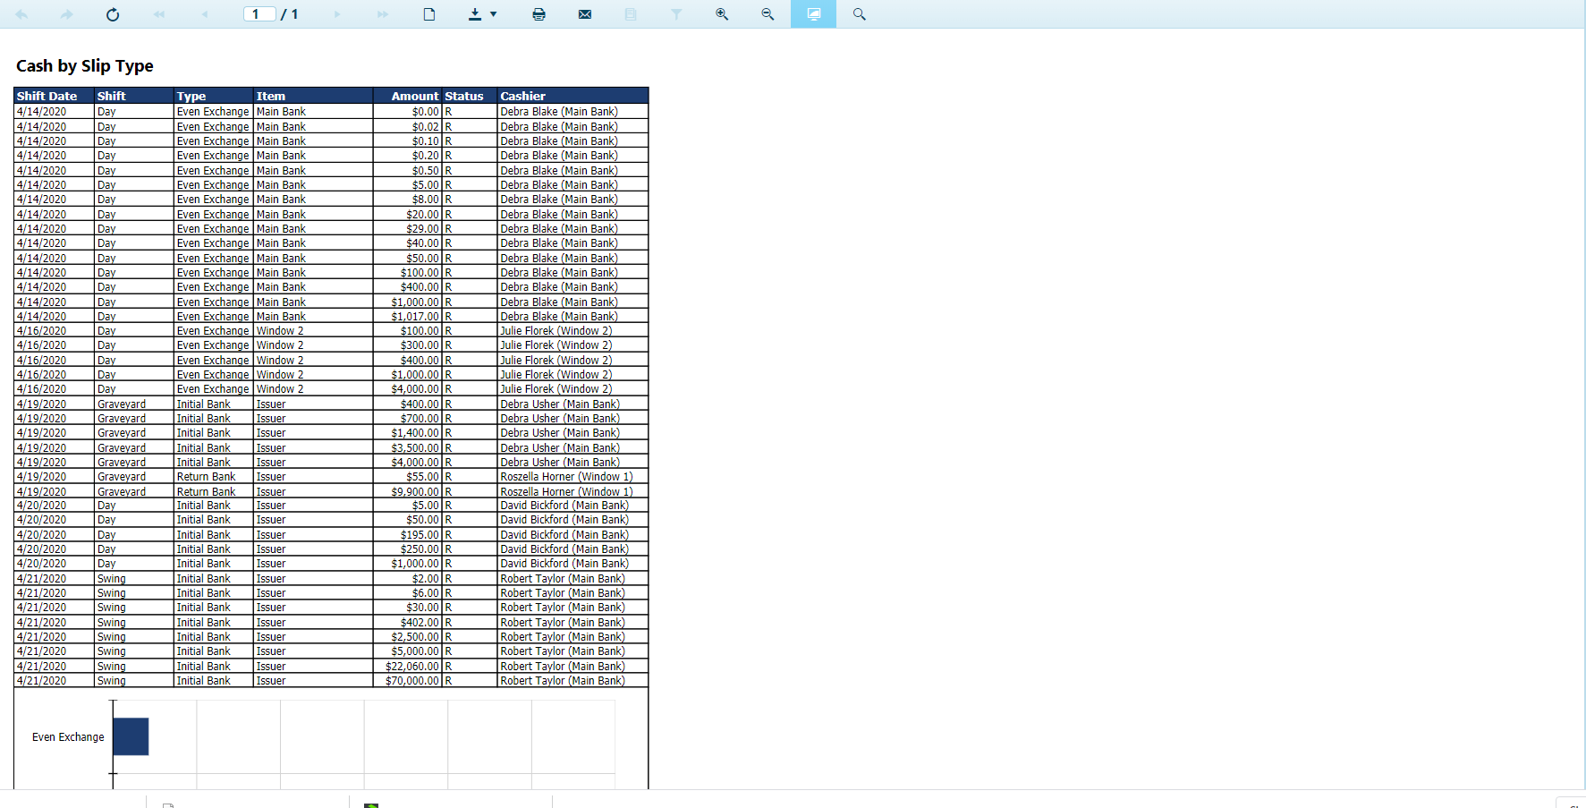
Task: Click the blank page setup icon
Action: tap(429, 14)
